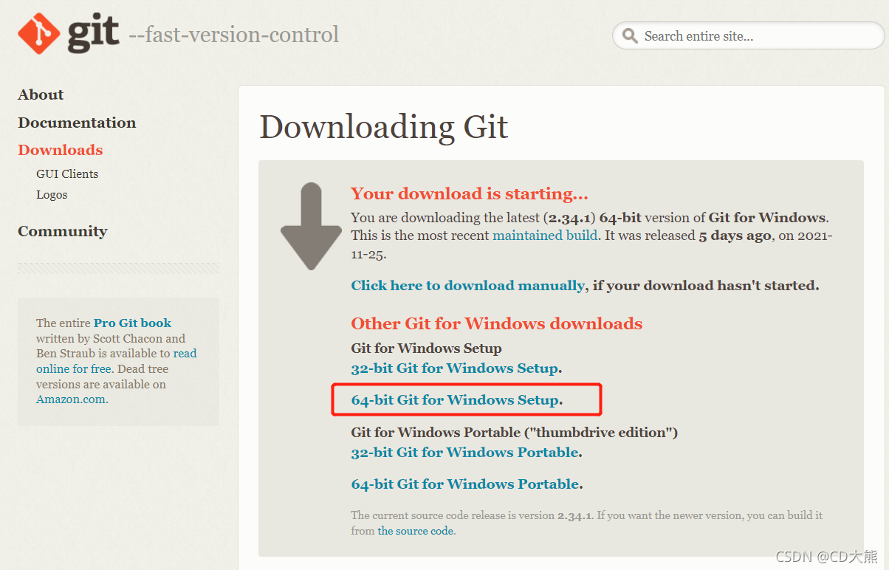Download 32-bit Git for Windows Portable
This screenshot has width=889, height=570.
pyautogui.click(x=465, y=452)
